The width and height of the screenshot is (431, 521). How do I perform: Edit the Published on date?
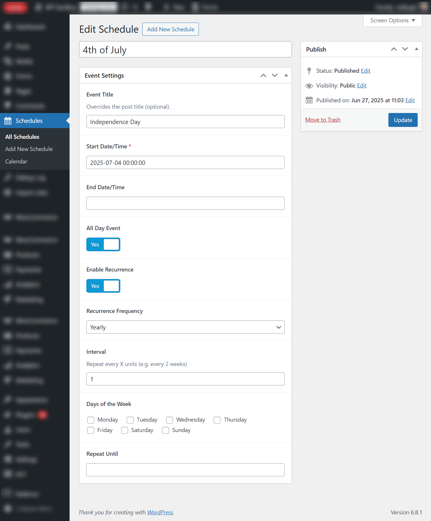pyautogui.click(x=410, y=100)
